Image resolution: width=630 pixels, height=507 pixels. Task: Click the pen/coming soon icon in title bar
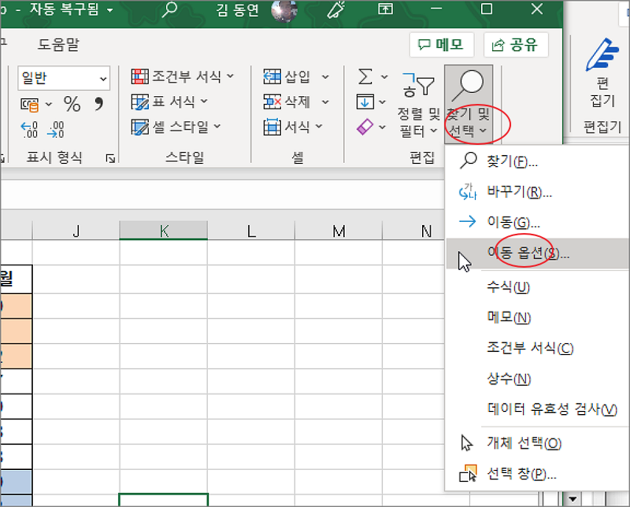click(x=336, y=10)
